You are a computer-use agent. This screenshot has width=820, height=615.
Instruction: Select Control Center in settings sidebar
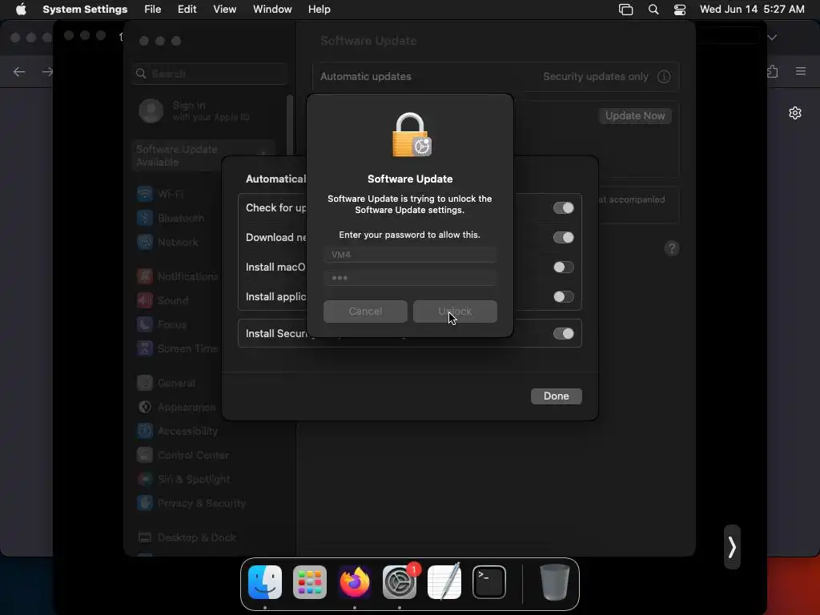[183, 456]
